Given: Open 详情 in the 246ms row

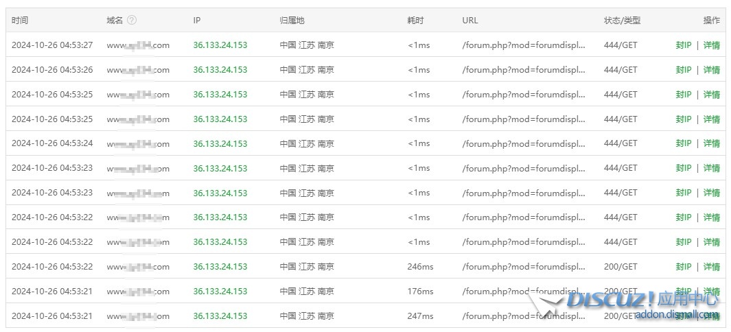Looking at the screenshot, I should click(x=711, y=266).
